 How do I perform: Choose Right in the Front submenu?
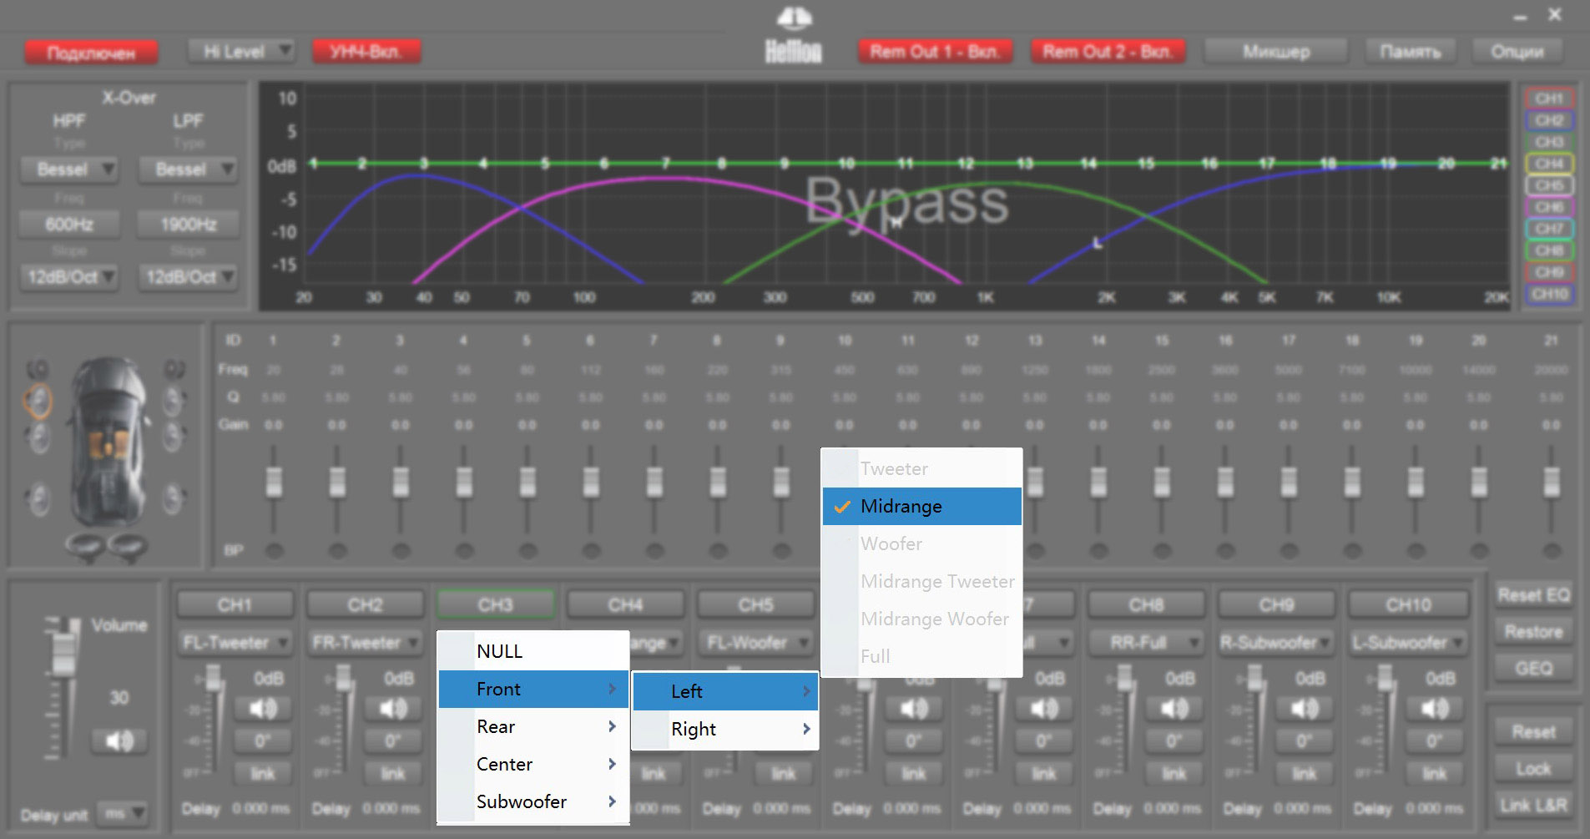click(x=725, y=729)
